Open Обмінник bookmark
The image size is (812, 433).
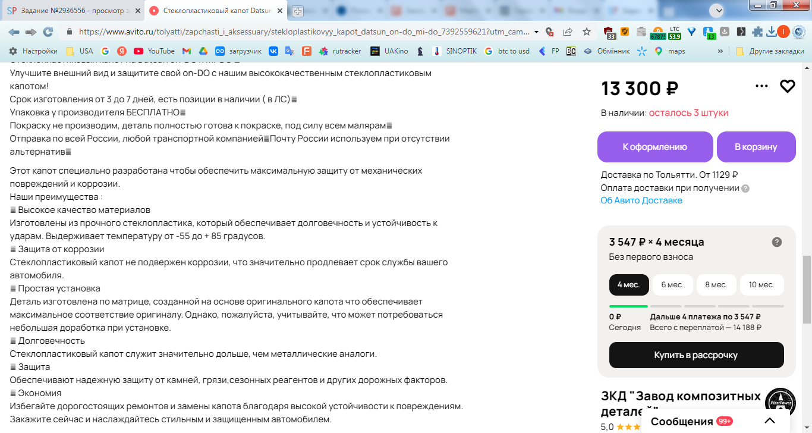pyautogui.click(x=606, y=51)
